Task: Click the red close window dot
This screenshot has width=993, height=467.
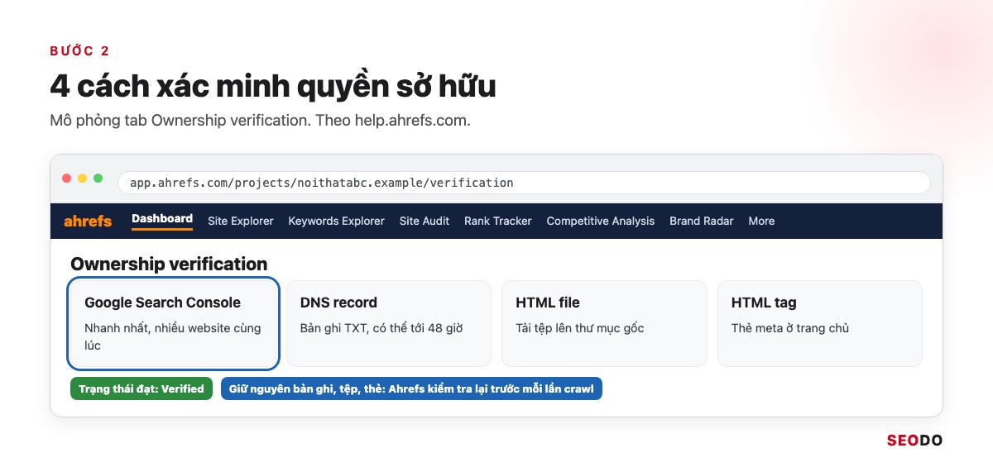Action: pos(67,179)
